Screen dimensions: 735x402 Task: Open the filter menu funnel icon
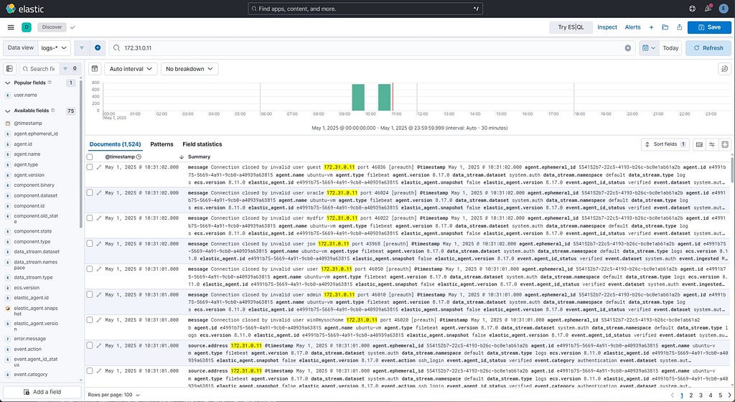click(x=82, y=48)
